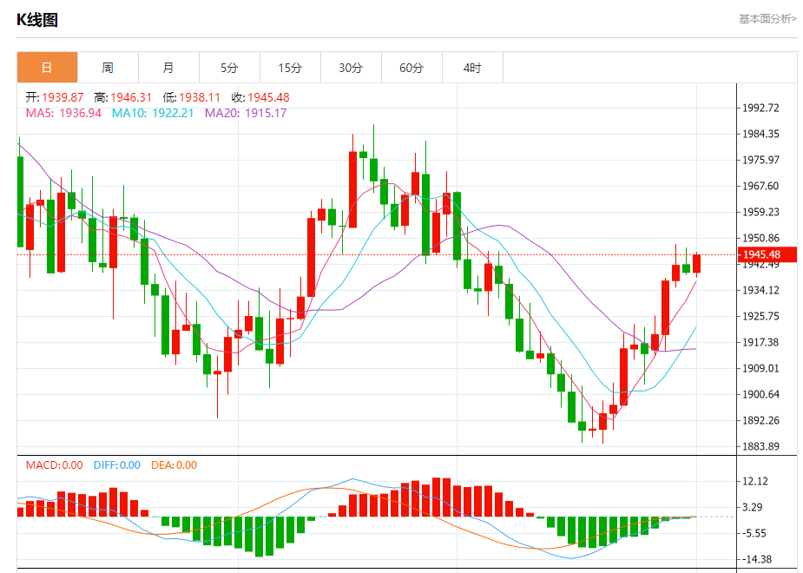Click the 1917.38 price axis label
The image size is (803, 573).
tap(761, 342)
